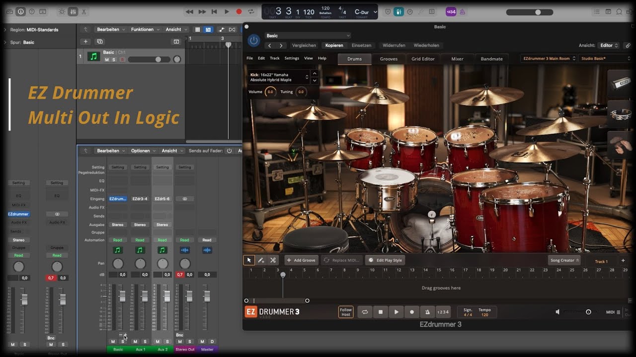Switch to the Grooves tab
This screenshot has height=357, width=636.
[389, 59]
